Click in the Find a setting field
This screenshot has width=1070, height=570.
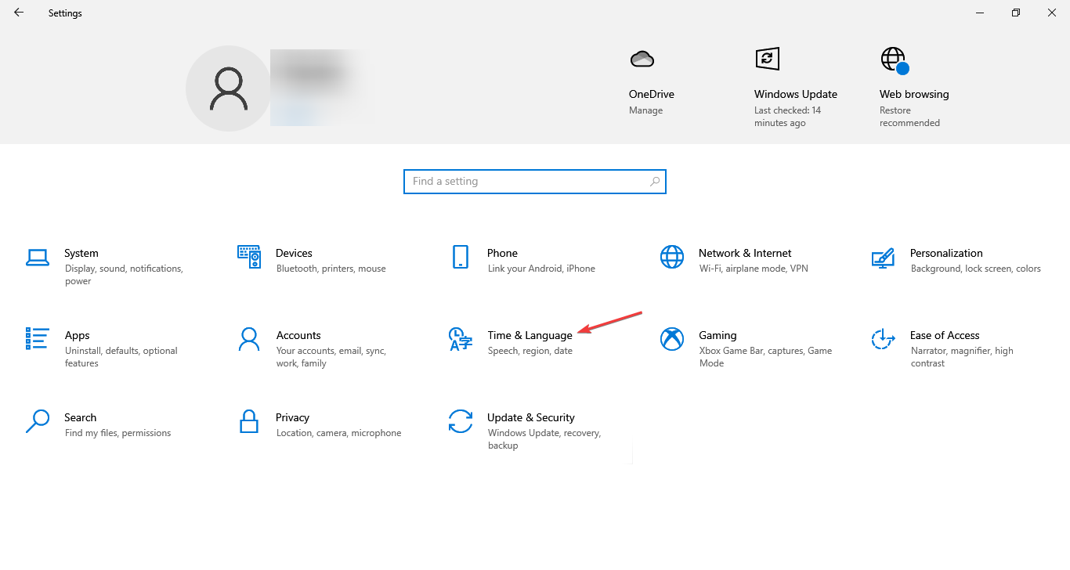[535, 182]
